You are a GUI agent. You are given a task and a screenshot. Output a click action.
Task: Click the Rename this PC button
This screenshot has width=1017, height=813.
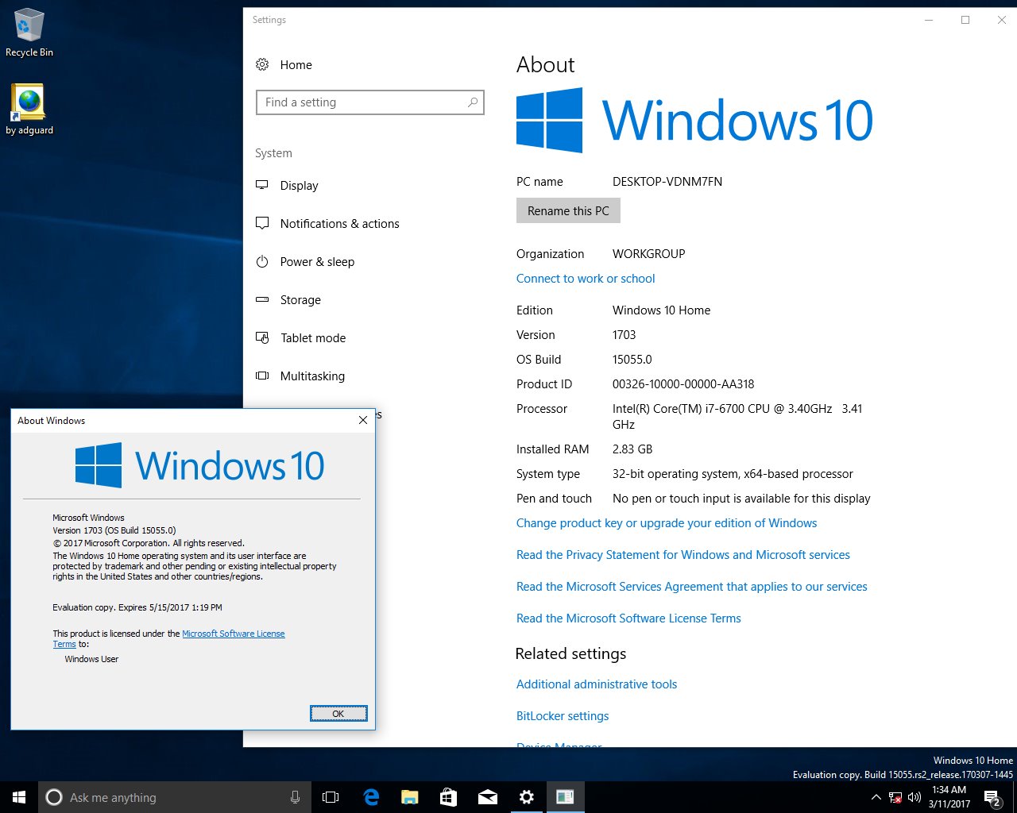tap(568, 211)
